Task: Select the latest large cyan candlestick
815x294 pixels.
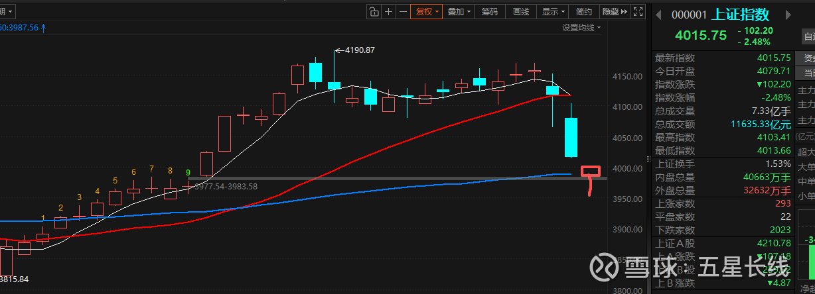Action: pyautogui.click(x=571, y=137)
